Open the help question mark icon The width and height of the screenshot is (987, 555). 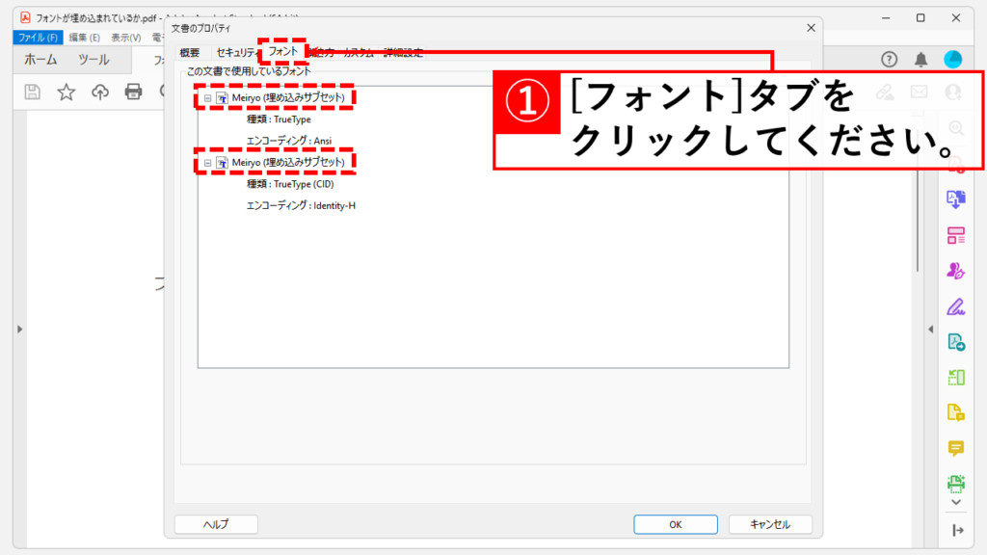point(889,59)
